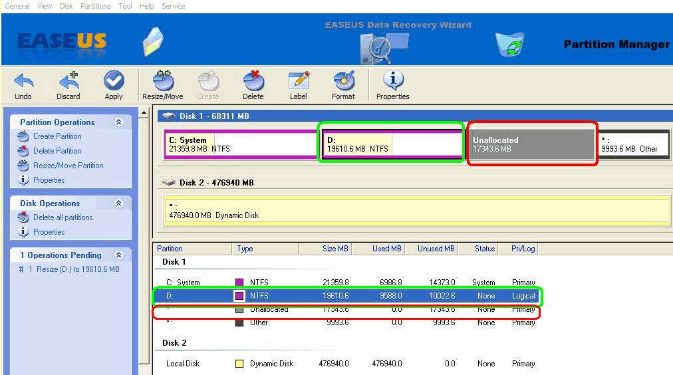Open Properties link under Partition Operations
The width and height of the screenshot is (673, 375).
49,180
